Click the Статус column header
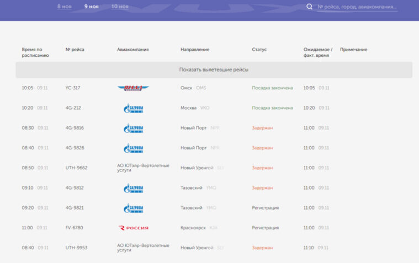This screenshot has width=419, height=263. [259, 50]
